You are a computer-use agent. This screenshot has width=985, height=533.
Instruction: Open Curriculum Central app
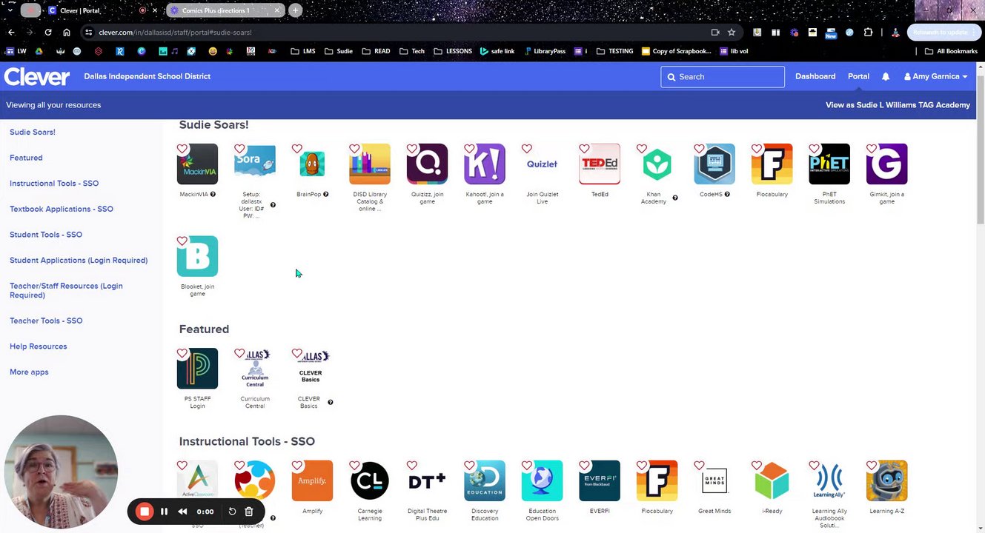[255, 369]
